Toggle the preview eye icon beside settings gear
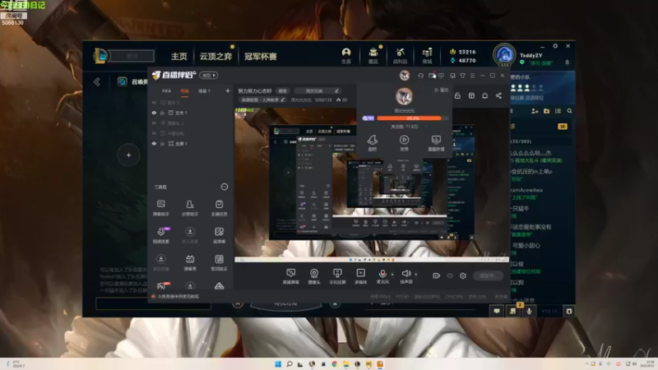Screen dimensions: 658x370 pyautogui.click(x=450, y=275)
